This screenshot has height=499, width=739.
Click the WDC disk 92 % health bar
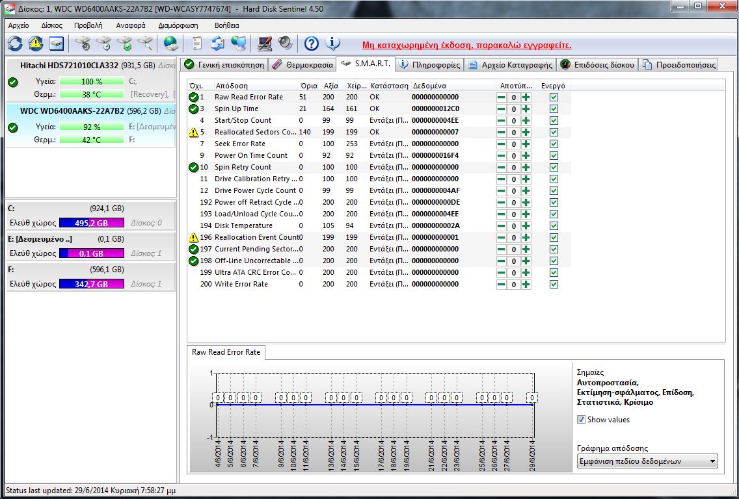[x=92, y=127]
